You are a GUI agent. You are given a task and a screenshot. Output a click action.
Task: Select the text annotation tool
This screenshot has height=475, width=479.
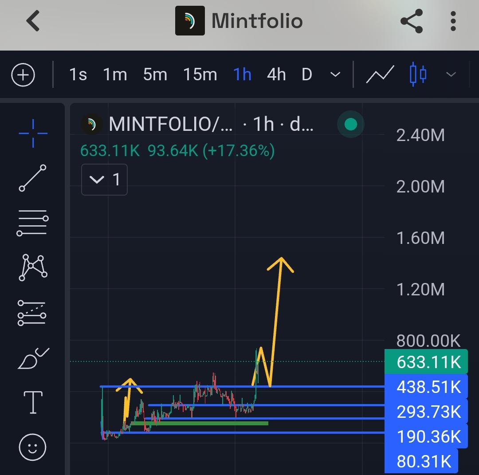tap(33, 402)
